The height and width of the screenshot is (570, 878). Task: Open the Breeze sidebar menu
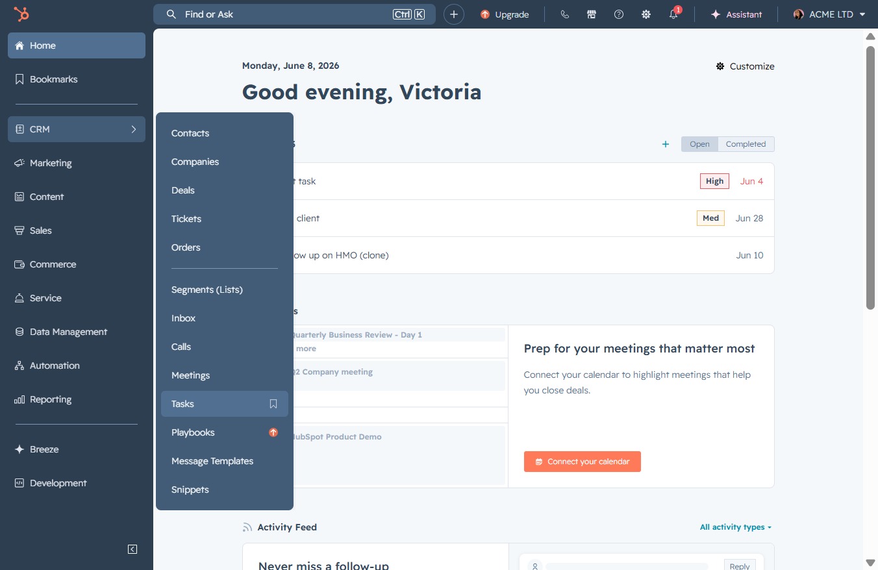pyautogui.click(x=77, y=449)
